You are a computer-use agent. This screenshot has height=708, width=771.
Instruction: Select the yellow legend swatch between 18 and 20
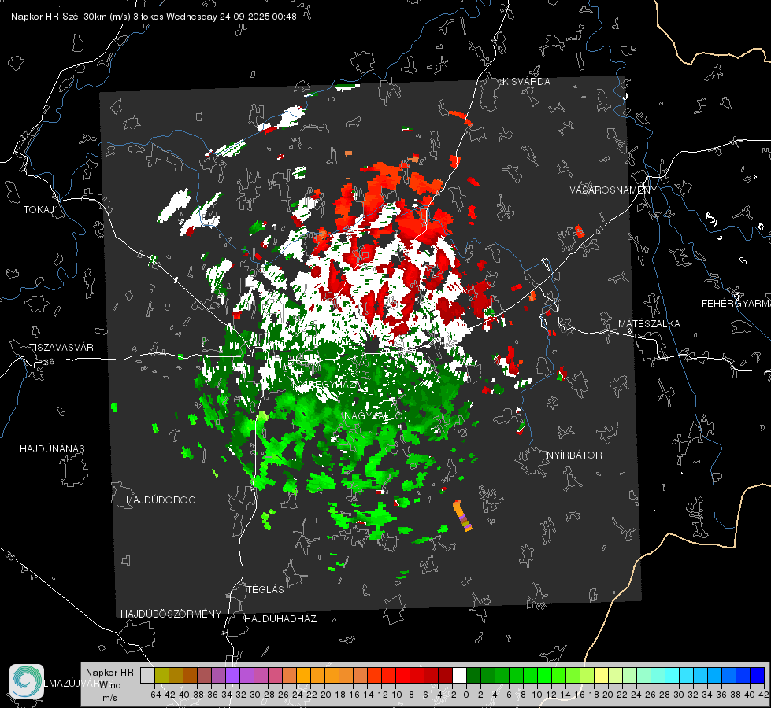601,676
